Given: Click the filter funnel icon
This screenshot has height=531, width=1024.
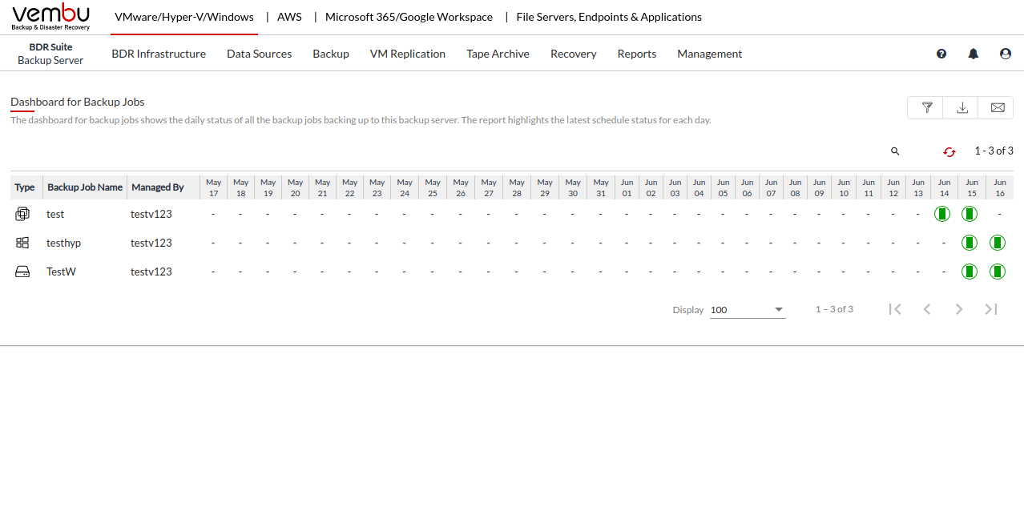Looking at the screenshot, I should coord(926,107).
